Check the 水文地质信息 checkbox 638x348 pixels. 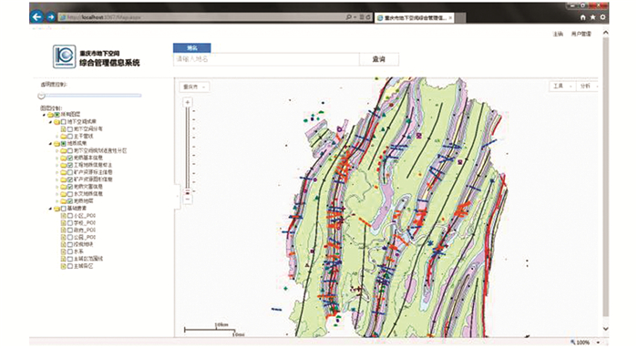(70, 194)
